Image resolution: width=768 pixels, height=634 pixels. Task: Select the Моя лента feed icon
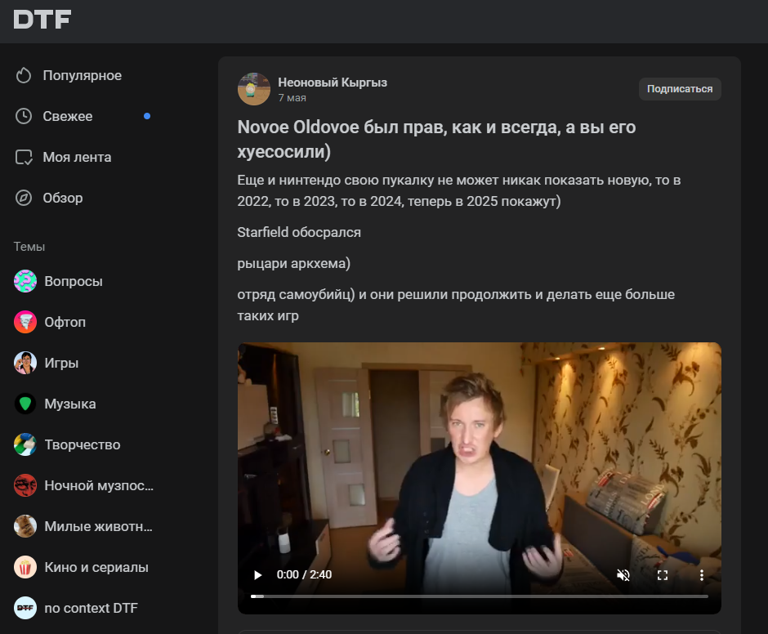(24, 158)
